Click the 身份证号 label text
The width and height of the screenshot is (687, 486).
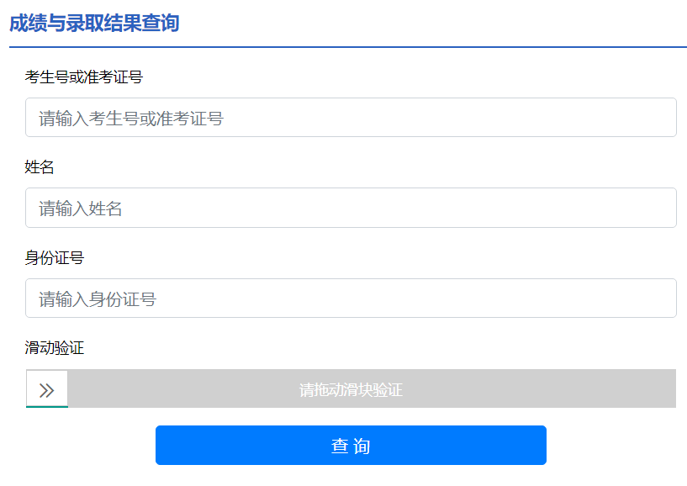(55, 258)
